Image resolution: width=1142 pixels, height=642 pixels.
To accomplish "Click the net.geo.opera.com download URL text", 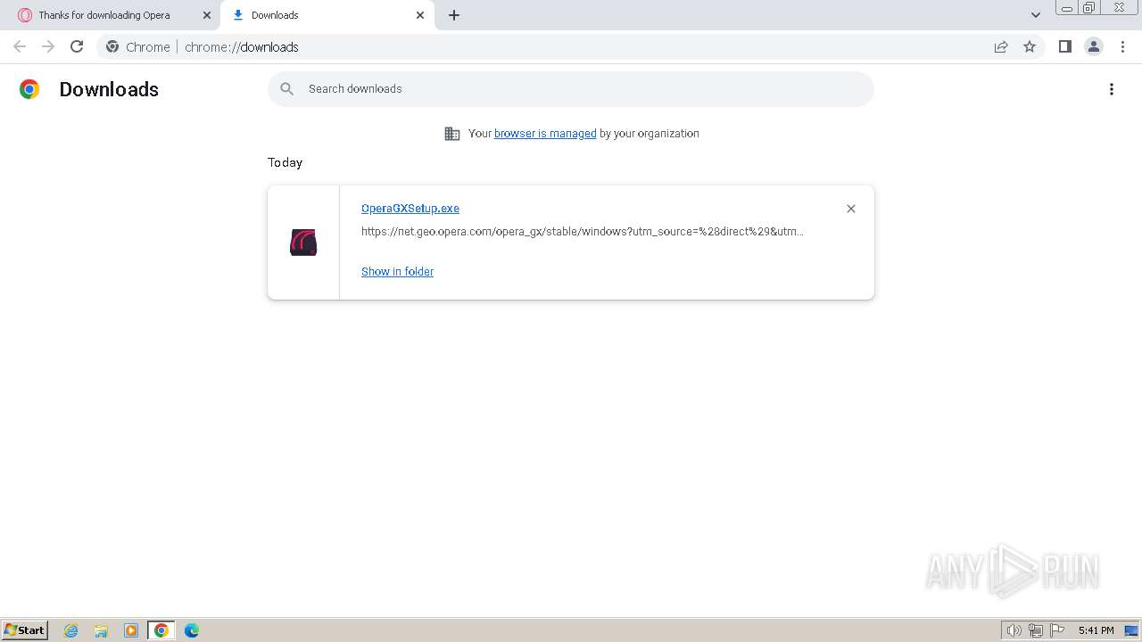I will click(x=583, y=232).
